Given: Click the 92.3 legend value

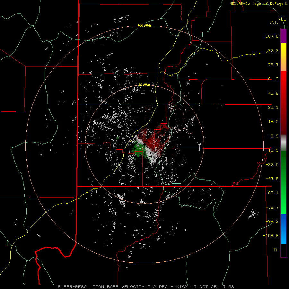Looking at the screenshot, I should point(273,50).
